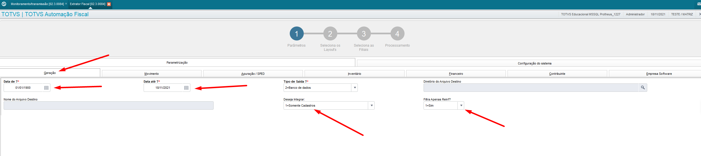Click the mail icon in top-right corner
Viewport: 701px width, 156px height.
coord(699,4)
